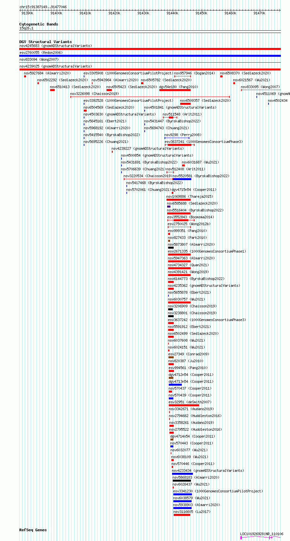Open nsv5868183 (Almarri2020) label
The height and width of the screenshot is (541, 290).
196,477
